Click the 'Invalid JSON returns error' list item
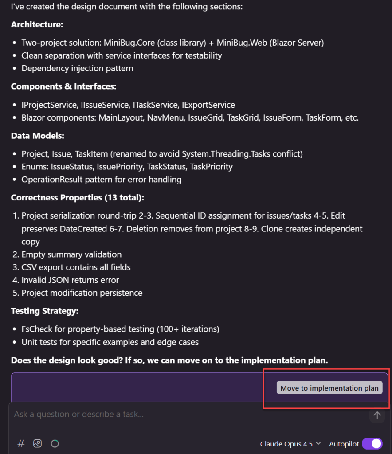 tap(70, 280)
